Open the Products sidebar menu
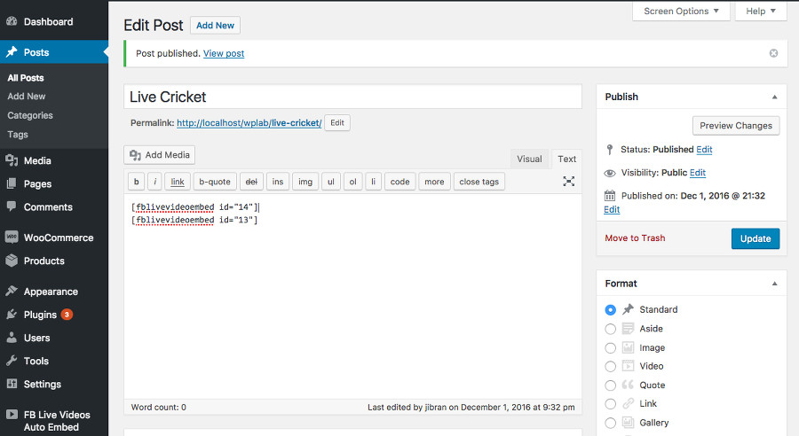The image size is (799, 436). pos(44,261)
